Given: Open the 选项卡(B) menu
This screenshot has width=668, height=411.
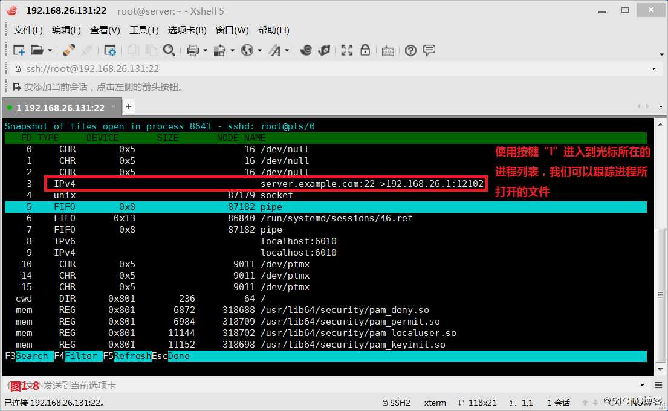Looking at the screenshot, I should point(187,30).
